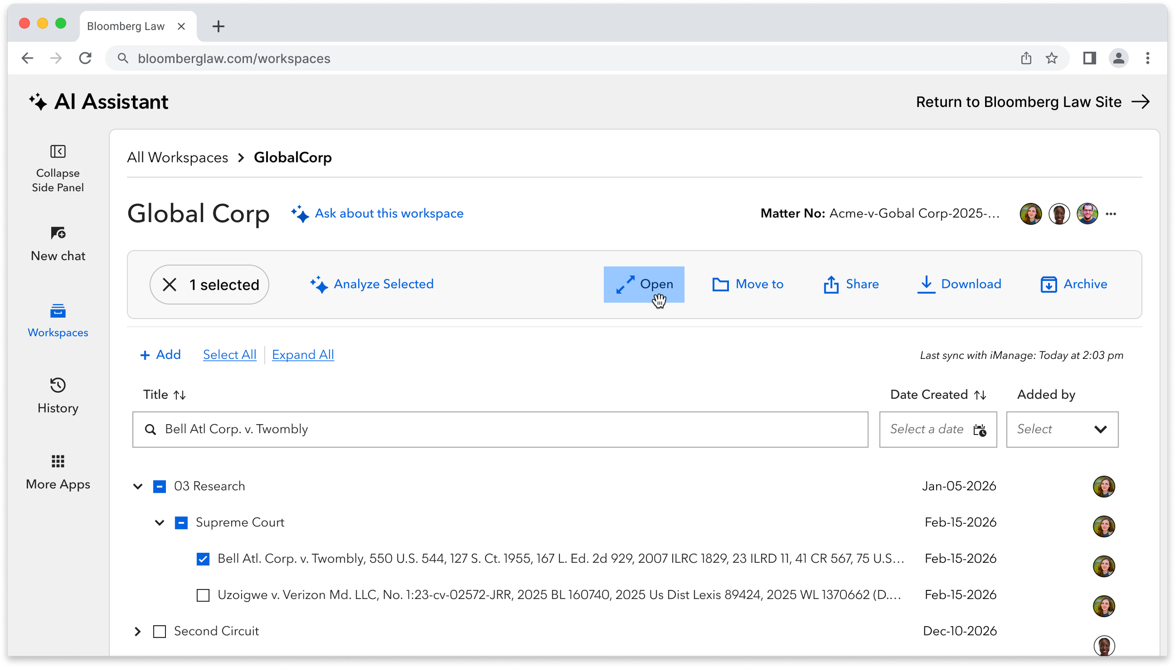Click the Move to folder action
1175x667 pixels.
[748, 284]
